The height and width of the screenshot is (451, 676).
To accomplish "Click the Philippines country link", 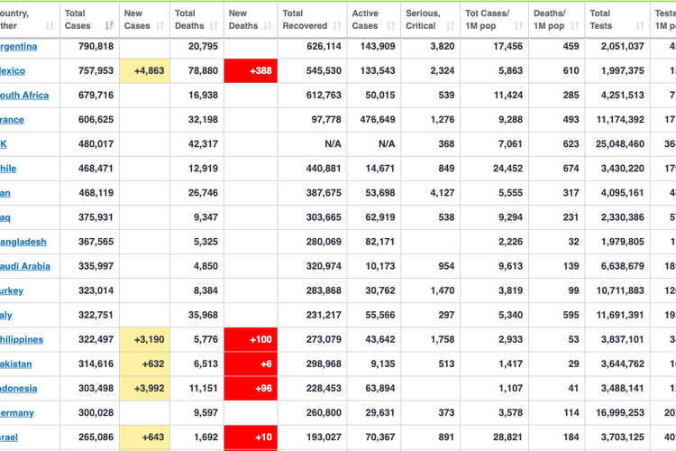I will click(x=22, y=340).
